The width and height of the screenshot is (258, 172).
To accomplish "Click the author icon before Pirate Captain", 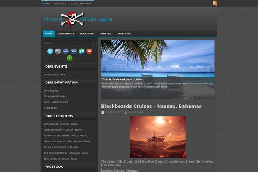I will (x=126, y=112).
